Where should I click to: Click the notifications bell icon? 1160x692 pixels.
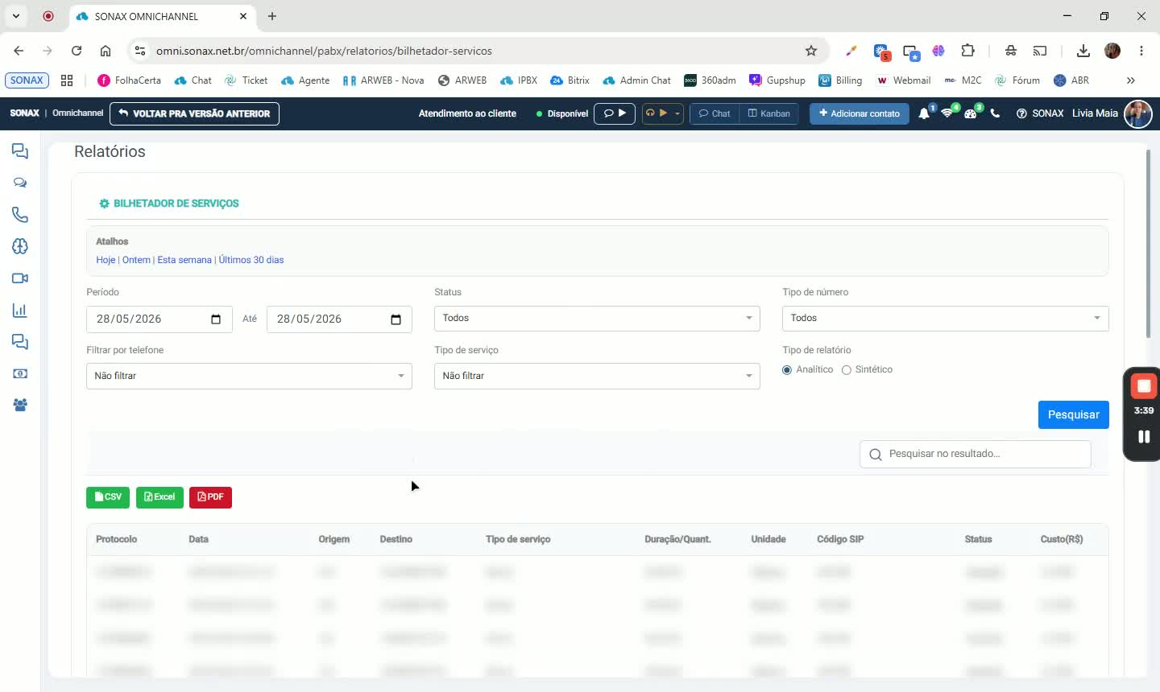point(924,113)
